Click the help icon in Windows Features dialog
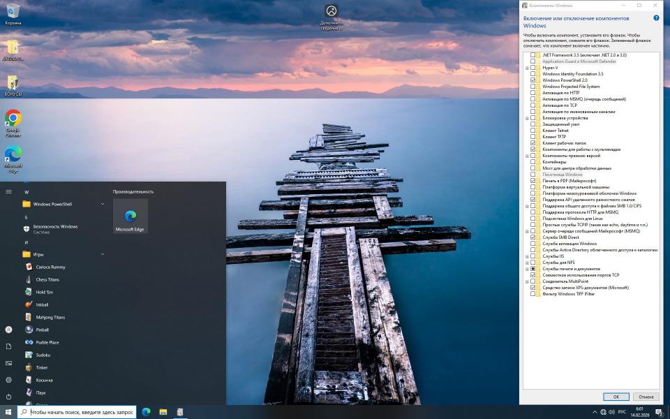670x419 pixels. point(656,18)
